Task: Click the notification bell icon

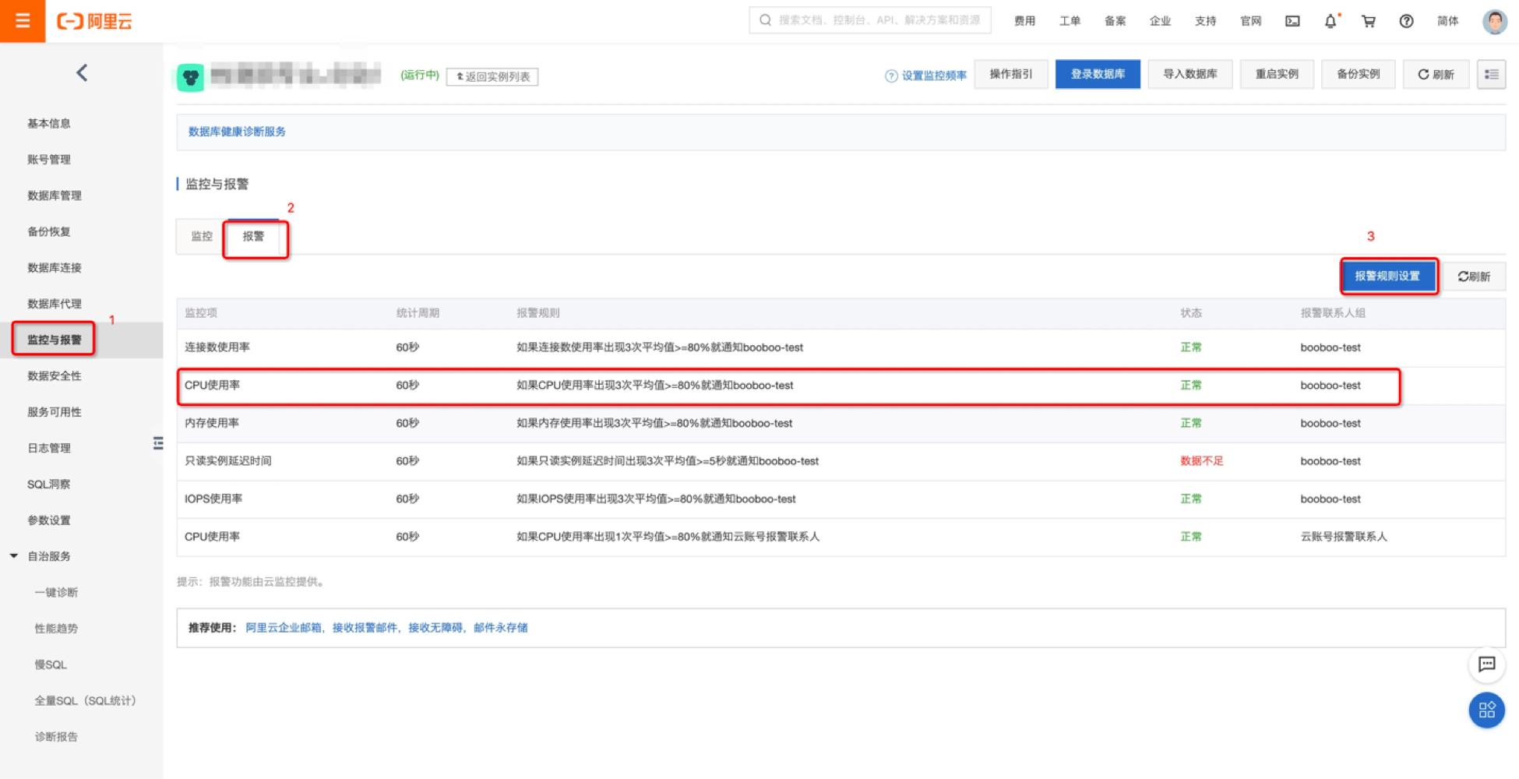Action: [x=1330, y=21]
